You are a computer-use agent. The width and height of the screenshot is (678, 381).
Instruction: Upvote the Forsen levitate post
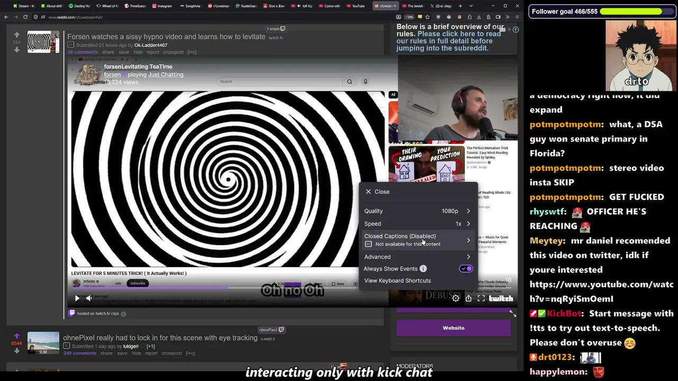(16, 35)
